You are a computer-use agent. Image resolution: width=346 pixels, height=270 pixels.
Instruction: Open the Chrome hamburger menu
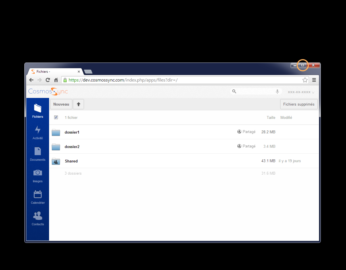click(314, 80)
